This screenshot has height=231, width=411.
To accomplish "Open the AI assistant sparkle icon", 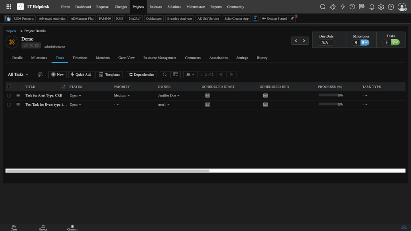I will pos(333,7).
